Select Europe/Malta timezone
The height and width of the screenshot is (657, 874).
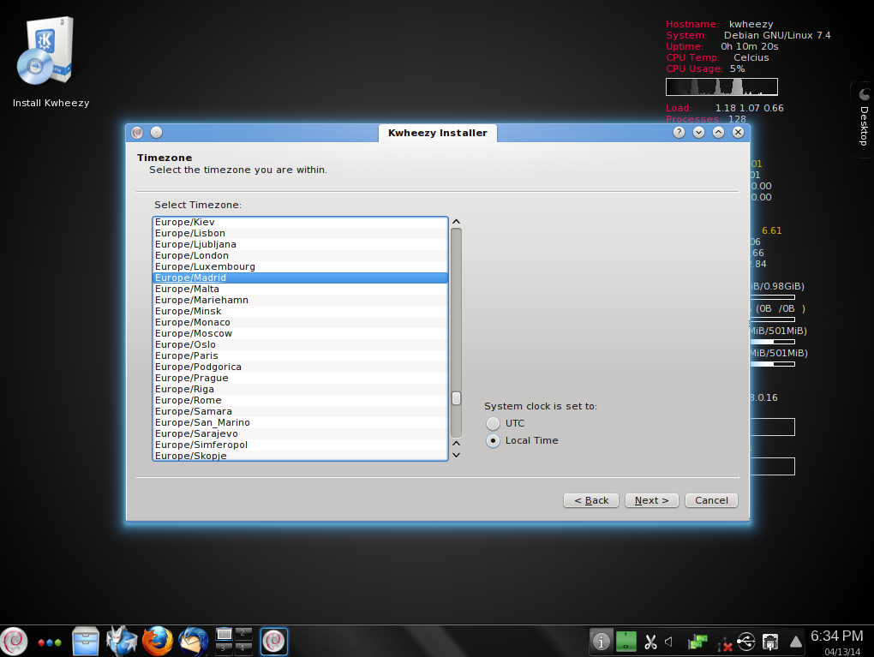300,289
